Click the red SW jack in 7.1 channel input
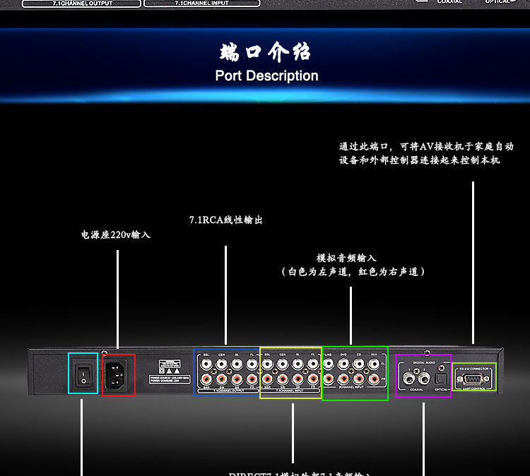530x476 pixels. [x=283, y=379]
